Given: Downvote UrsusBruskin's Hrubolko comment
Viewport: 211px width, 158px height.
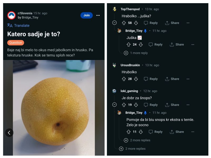Looking at the screenshot, I should [x=136, y=79].
